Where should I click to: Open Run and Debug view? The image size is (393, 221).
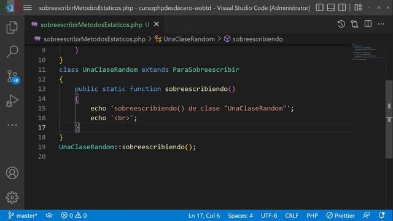pos(12,101)
